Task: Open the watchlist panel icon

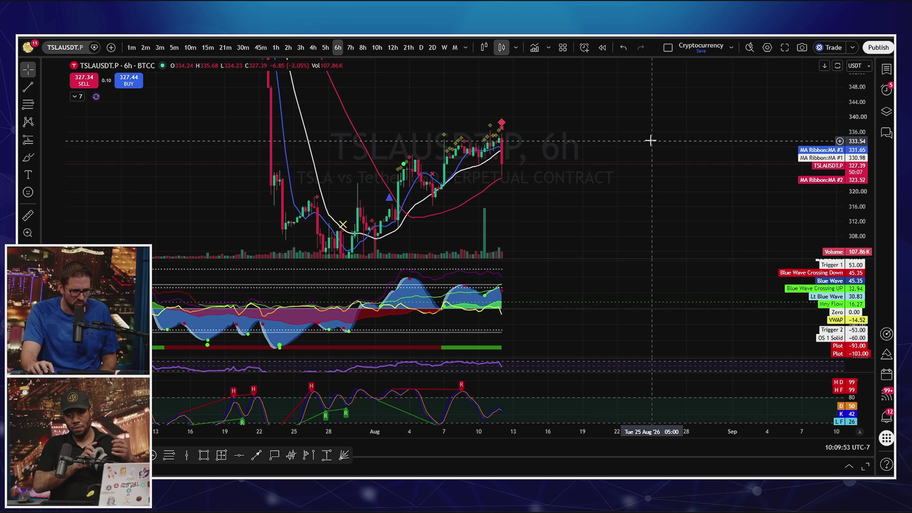Action: pos(886,69)
